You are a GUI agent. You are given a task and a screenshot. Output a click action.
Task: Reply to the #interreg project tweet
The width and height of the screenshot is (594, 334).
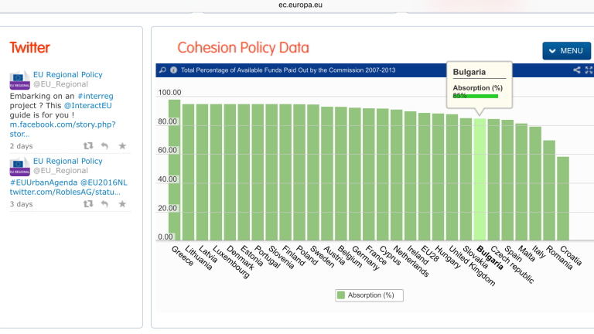(105, 145)
